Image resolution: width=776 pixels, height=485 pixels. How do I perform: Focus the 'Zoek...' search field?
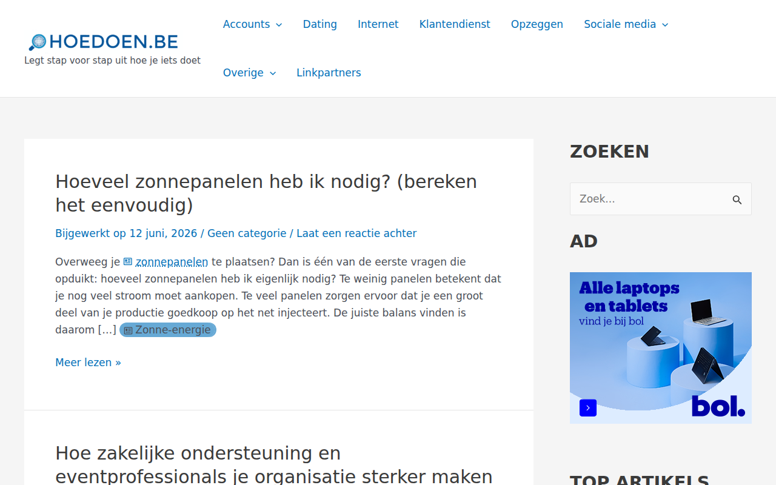pos(661,199)
